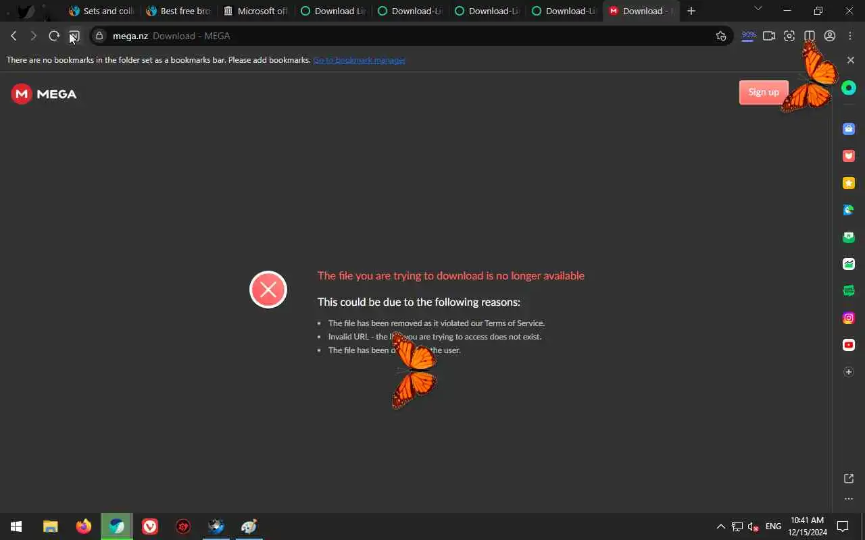Click the sidebar pop-out external link icon
The width and height of the screenshot is (865, 540).
tap(849, 479)
